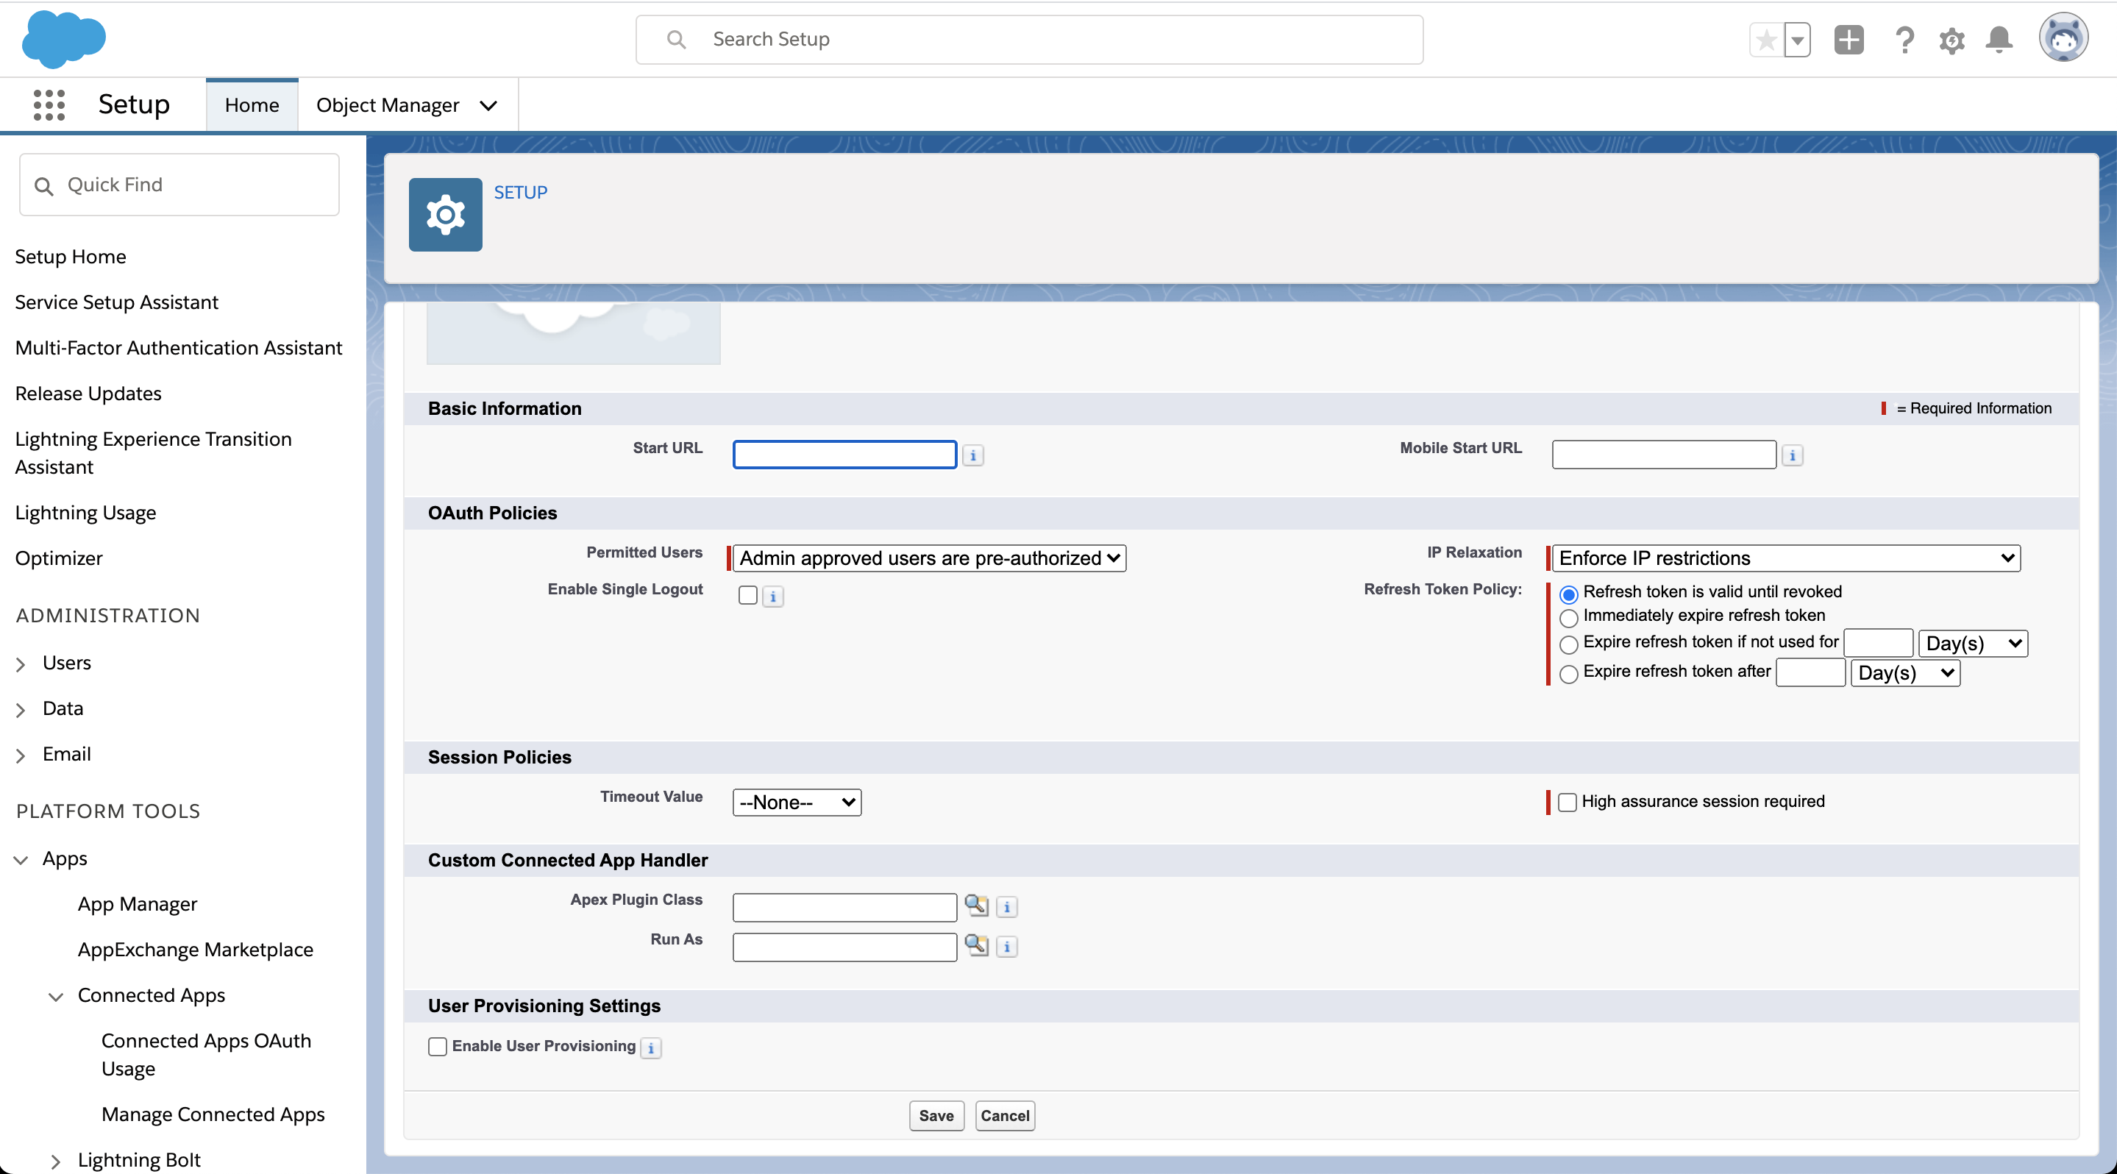This screenshot has height=1174, width=2117.
Task: Check High assurance session required
Action: [x=1568, y=803]
